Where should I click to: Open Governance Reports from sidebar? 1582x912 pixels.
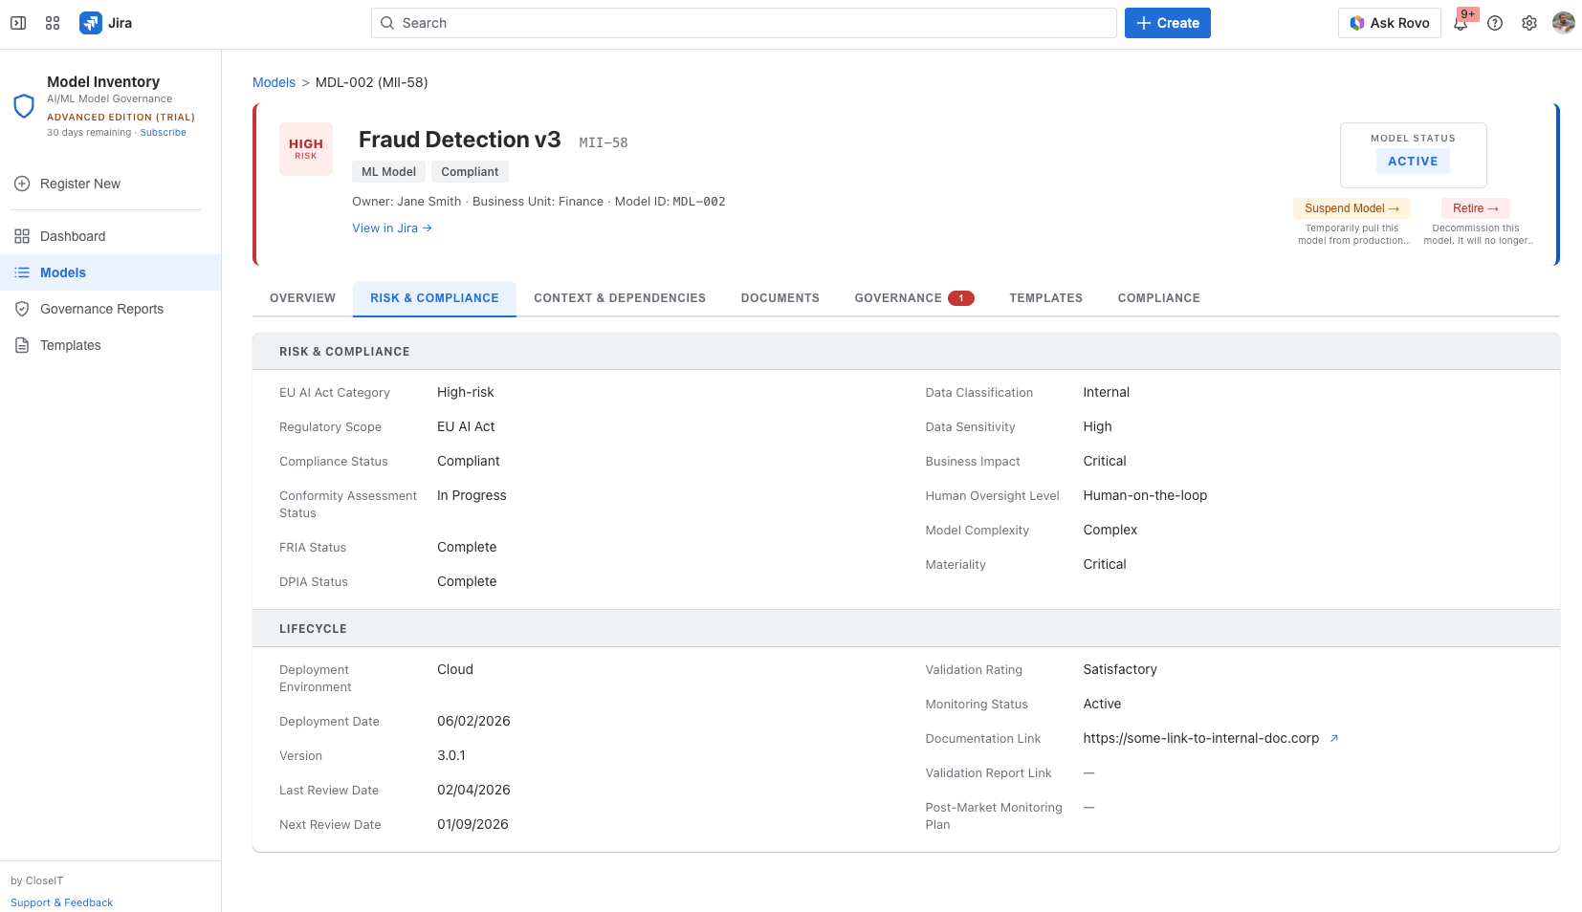click(x=100, y=309)
